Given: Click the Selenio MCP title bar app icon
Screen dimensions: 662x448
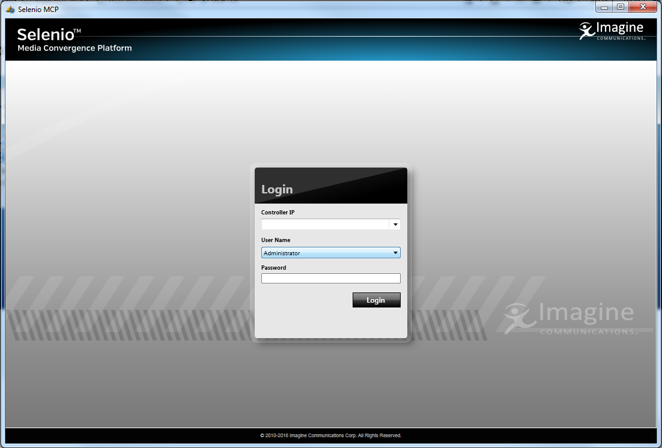Looking at the screenshot, I should (11, 9).
